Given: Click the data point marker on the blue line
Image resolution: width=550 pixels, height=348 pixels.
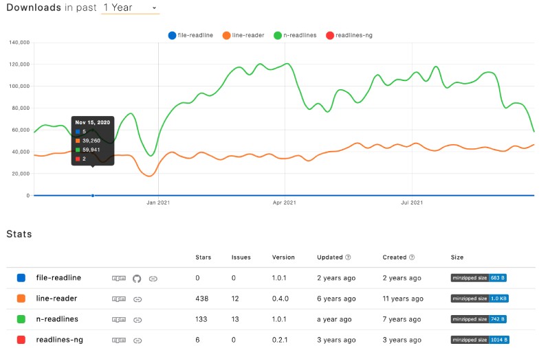Looking at the screenshot, I should (x=93, y=196).
